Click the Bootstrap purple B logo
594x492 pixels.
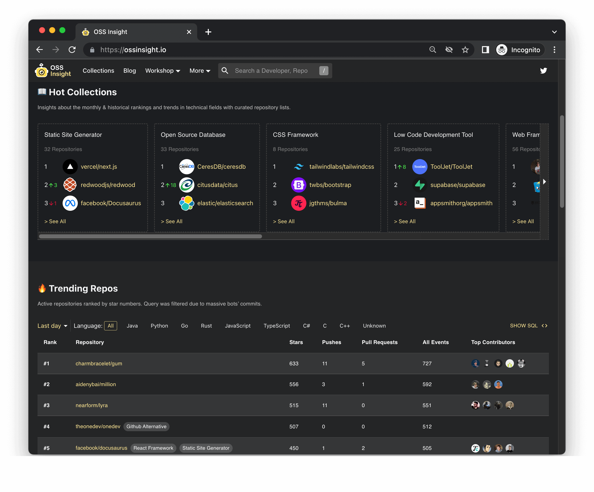[x=299, y=185]
